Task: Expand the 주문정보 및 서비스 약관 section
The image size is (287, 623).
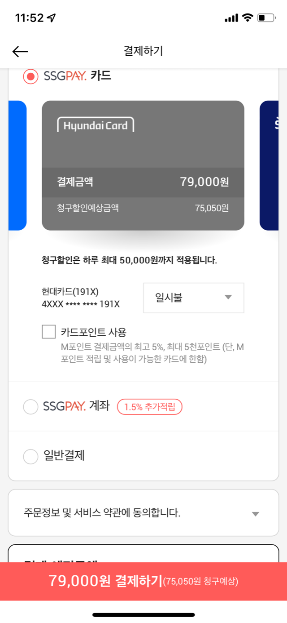Action: point(143,513)
